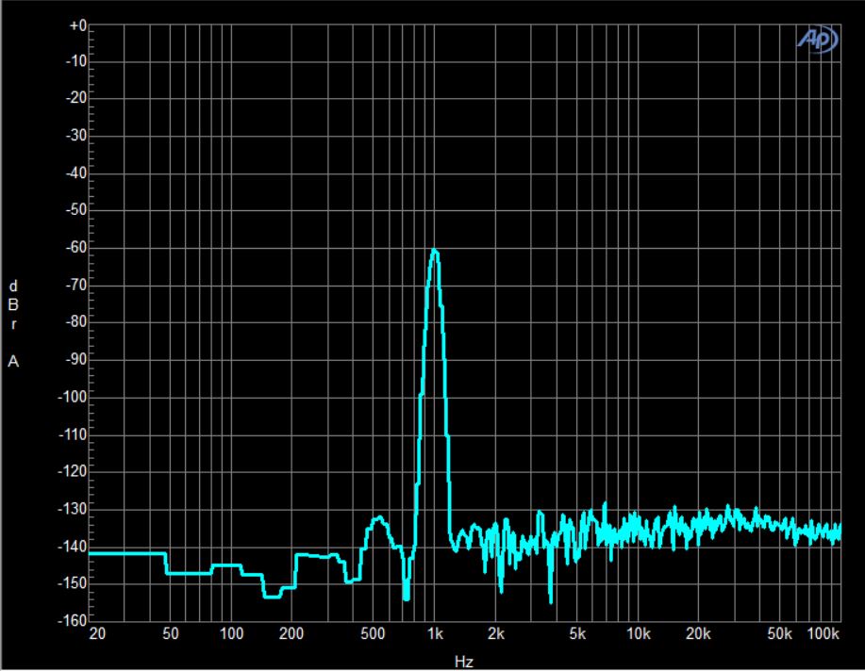Click the -70 label on vertical axis
This screenshot has width=865, height=671.
point(76,285)
